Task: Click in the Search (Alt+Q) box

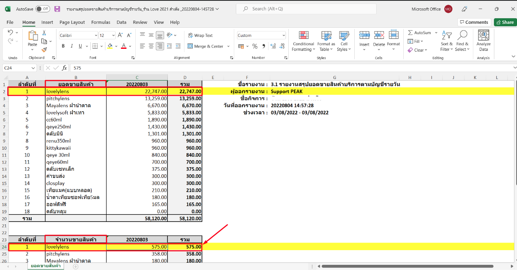Action: tap(306, 9)
